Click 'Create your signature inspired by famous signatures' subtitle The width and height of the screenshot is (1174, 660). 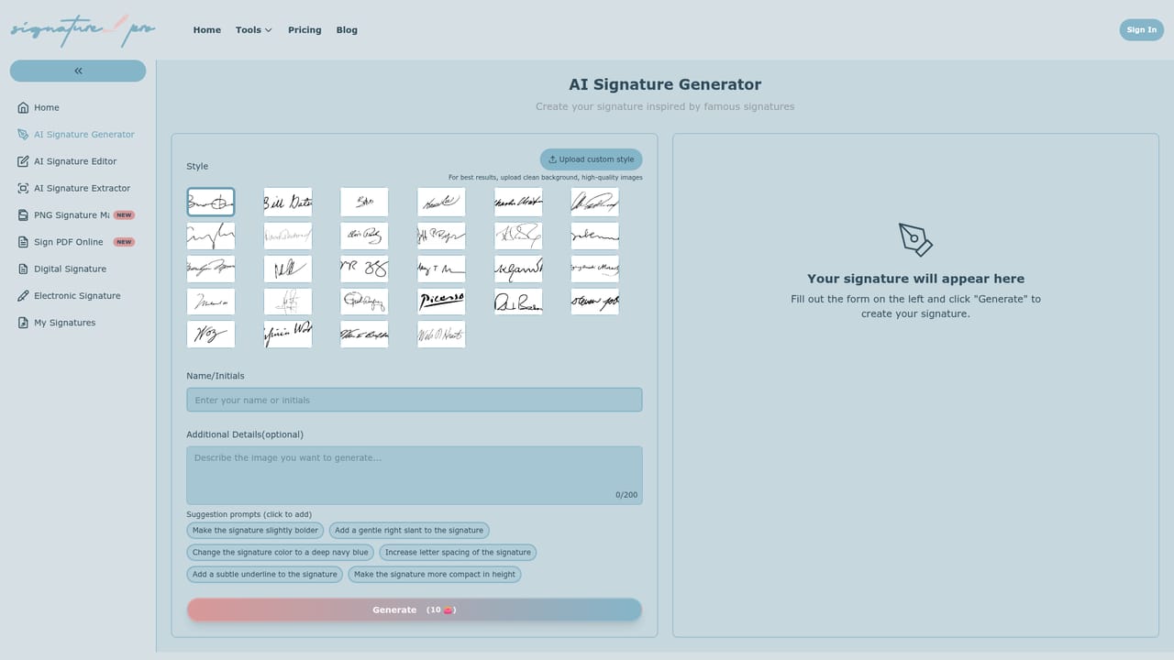[x=665, y=106]
